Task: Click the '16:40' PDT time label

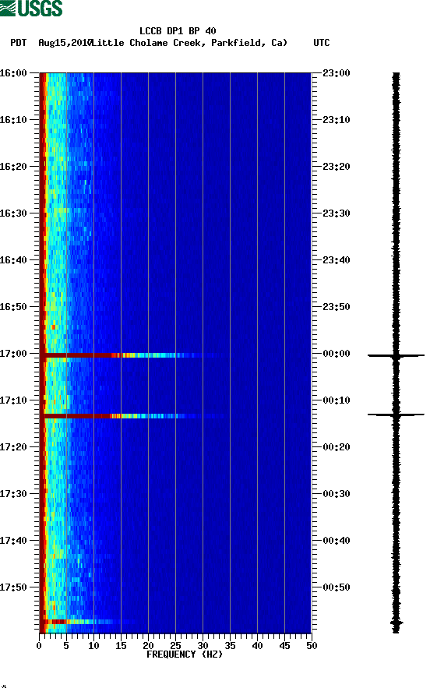Action: 13,260
